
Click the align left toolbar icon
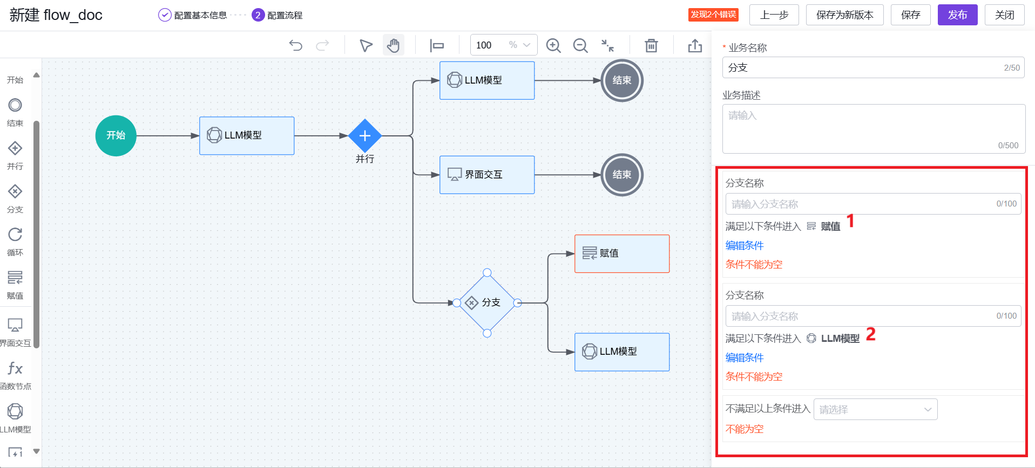click(436, 45)
